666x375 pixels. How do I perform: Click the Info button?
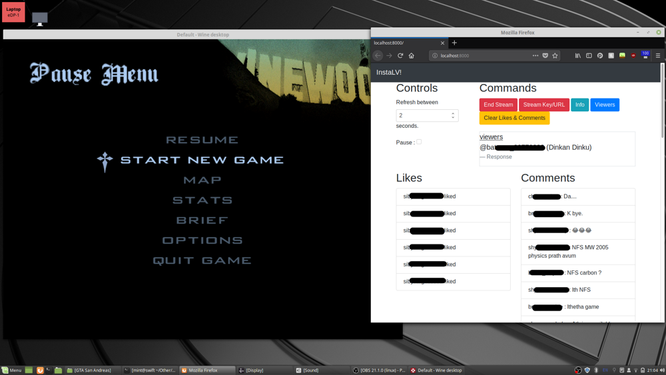pyautogui.click(x=580, y=105)
